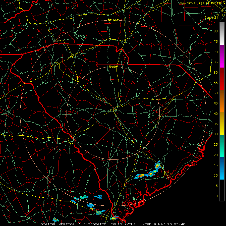Click the 80 value on the color scale

pos(216,31)
